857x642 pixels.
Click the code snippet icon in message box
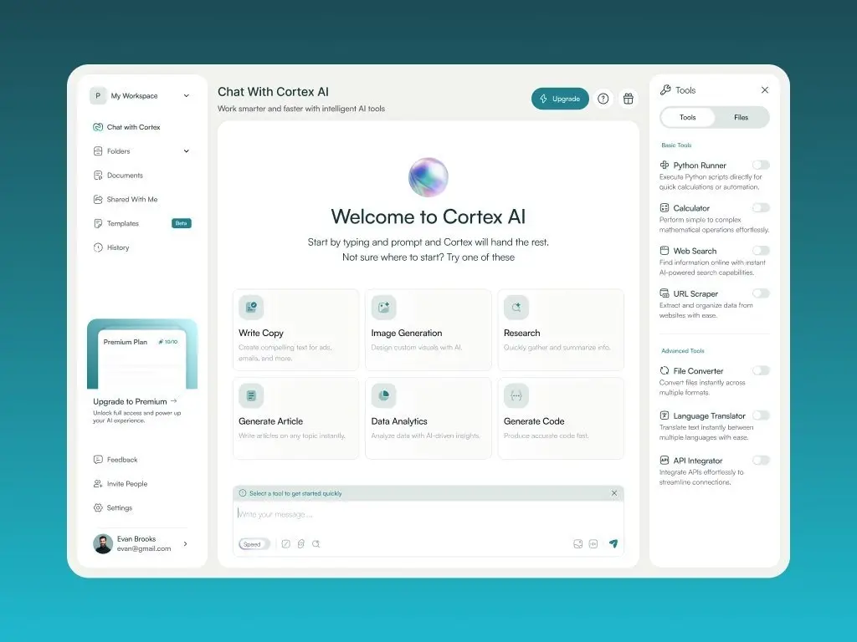(593, 543)
